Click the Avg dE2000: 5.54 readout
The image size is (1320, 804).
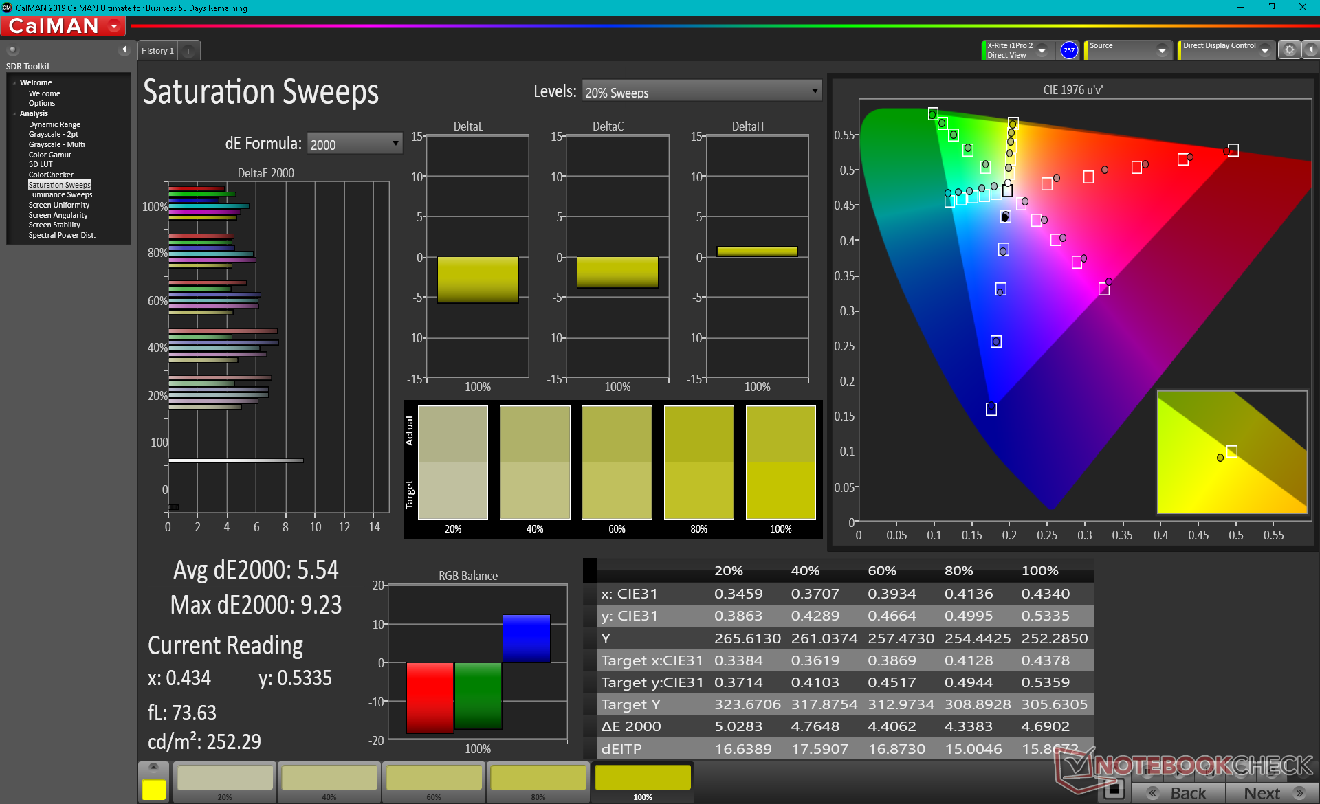coord(256,570)
